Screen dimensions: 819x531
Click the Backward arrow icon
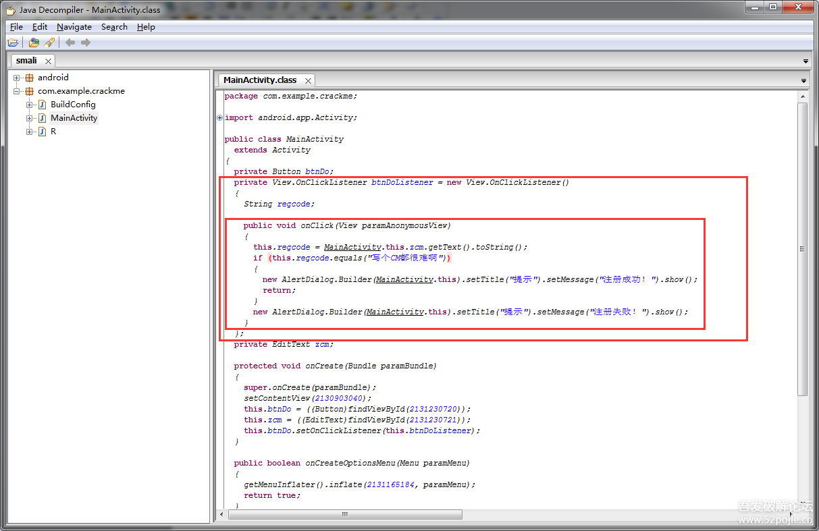pyautogui.click(x=70, y=43)
